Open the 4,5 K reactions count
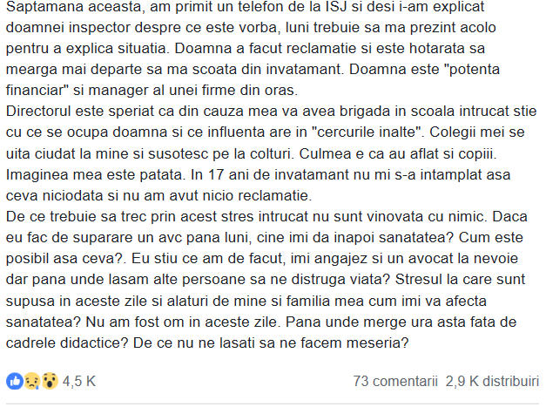 [x=79, y=381]
